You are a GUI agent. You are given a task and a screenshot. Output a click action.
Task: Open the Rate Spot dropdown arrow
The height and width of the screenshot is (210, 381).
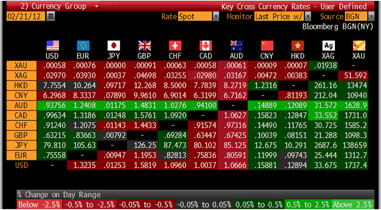click(216, 17)
